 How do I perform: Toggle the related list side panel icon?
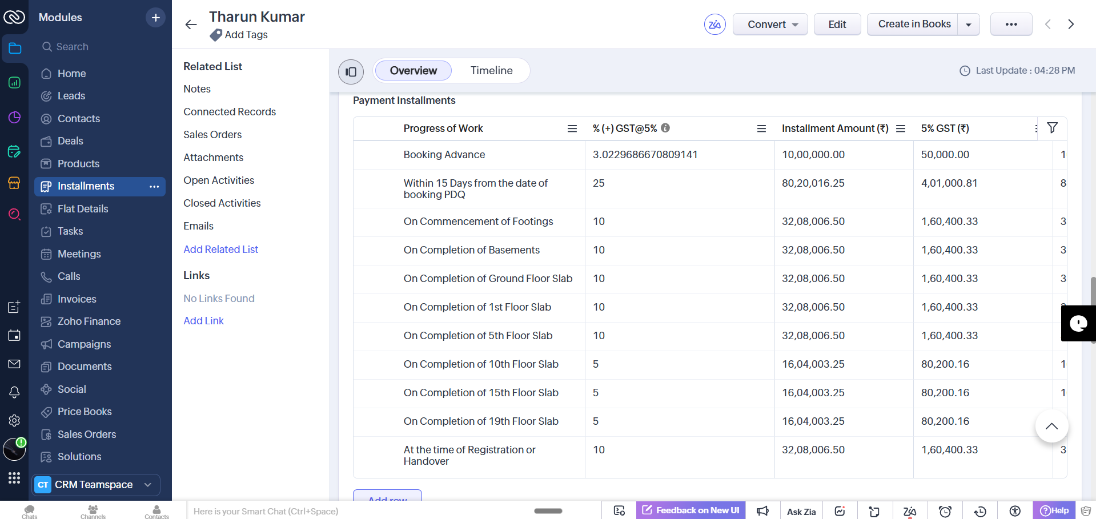[351, 71]
